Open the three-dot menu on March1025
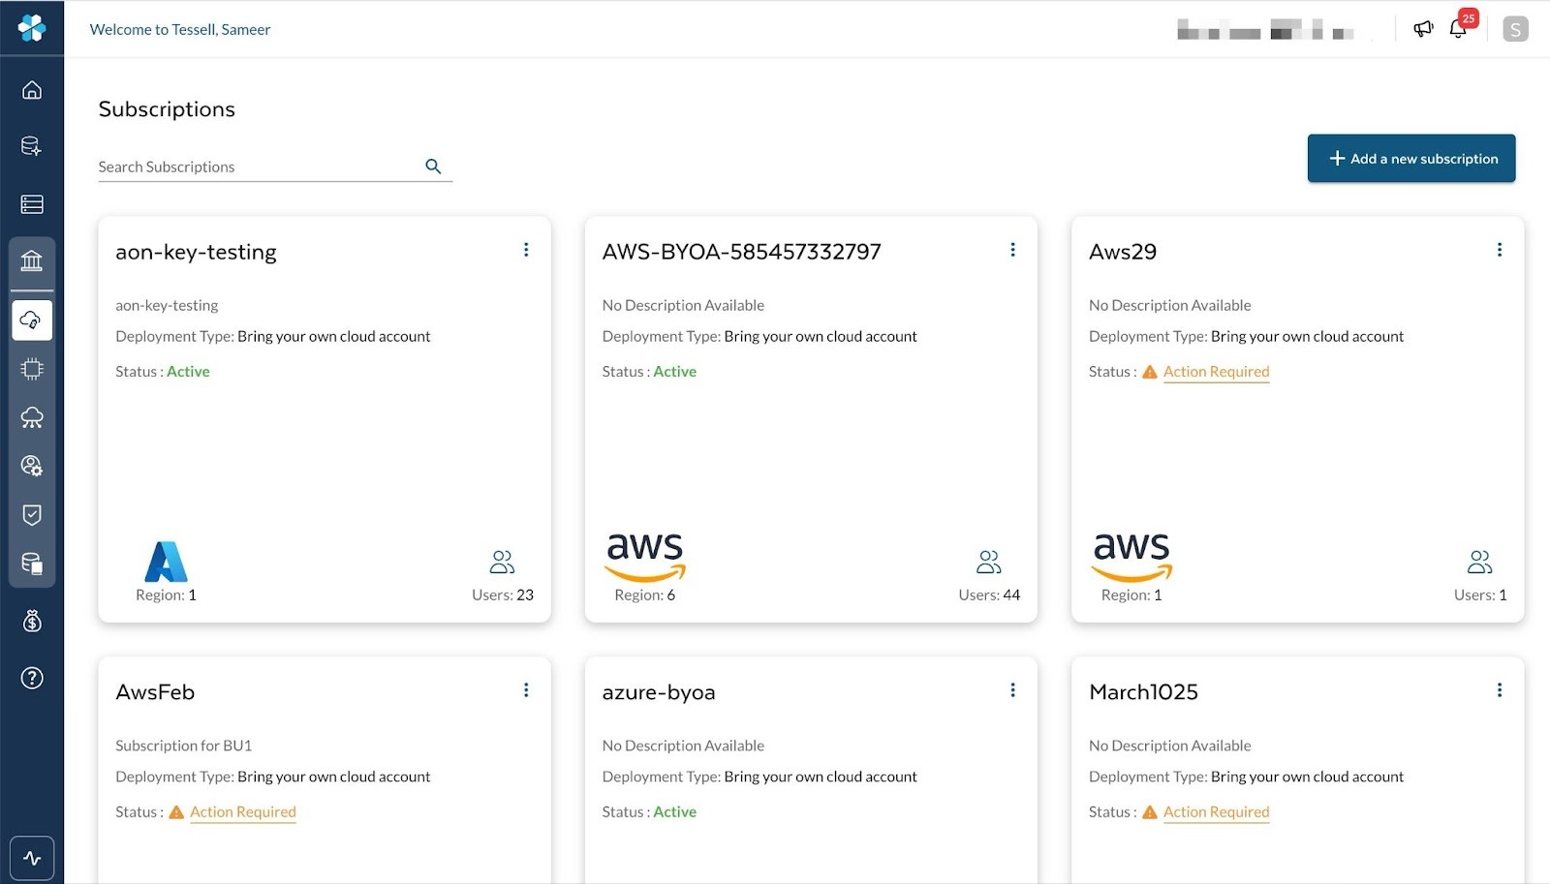The height and width of the screenshot is (884, 1550). [x=1499, y=690]
